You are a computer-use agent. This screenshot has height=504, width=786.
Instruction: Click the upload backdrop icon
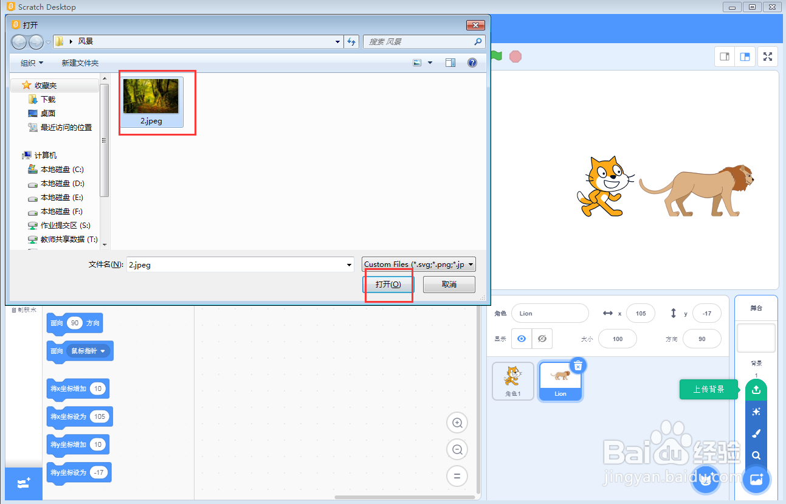[x=756, y=390]
